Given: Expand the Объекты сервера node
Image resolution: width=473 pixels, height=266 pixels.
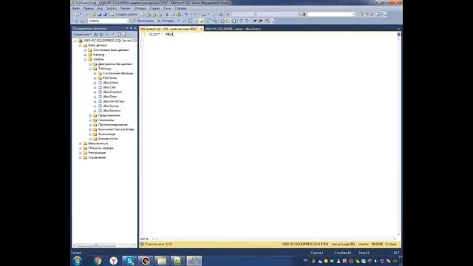Looking at the screenshot, I should 81,148.
